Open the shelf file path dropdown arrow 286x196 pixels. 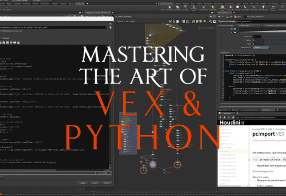coord(107,28)
